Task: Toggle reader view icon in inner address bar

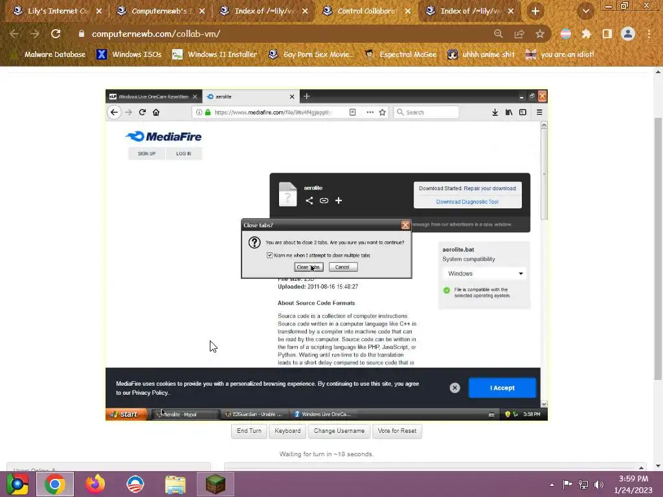Action: (x=352, y=112)
